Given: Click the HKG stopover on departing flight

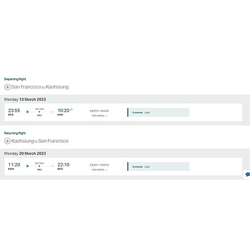Looking at the screenshot, I should click(39, 115).
